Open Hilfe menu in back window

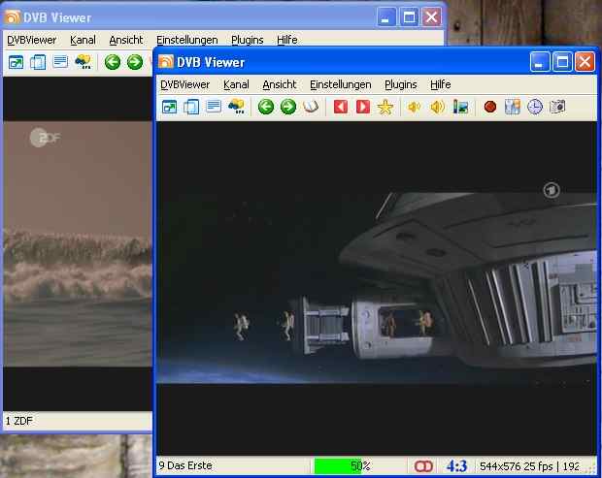[287, 40]
